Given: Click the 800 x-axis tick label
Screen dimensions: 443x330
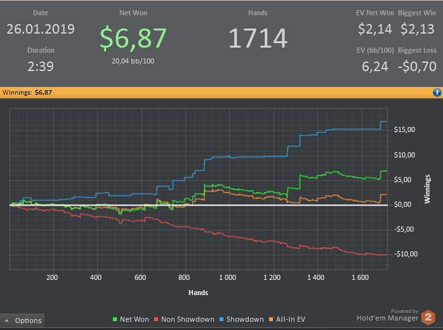Looking at the screenshot, I should pyautogui.click(x=184, y=277).
